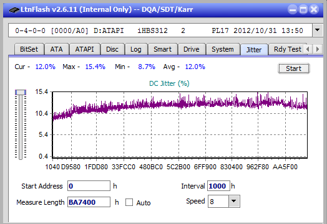This screenshot has height=224, width=327.
Task: Minimize the LtnFlash window
Action: (x=293, y=9)
